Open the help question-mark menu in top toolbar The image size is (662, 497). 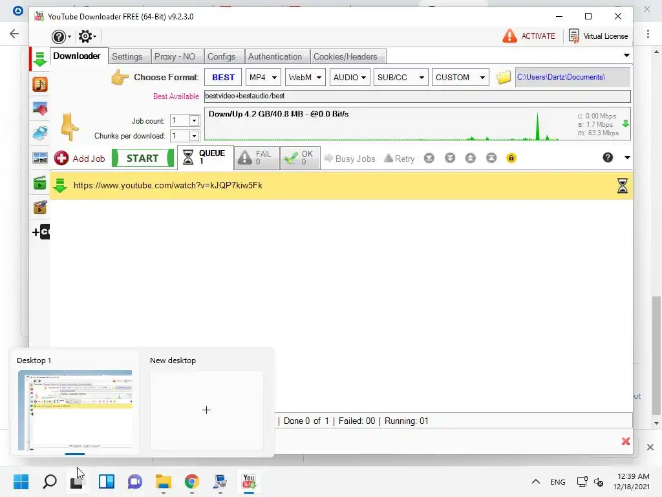(61, 36)
